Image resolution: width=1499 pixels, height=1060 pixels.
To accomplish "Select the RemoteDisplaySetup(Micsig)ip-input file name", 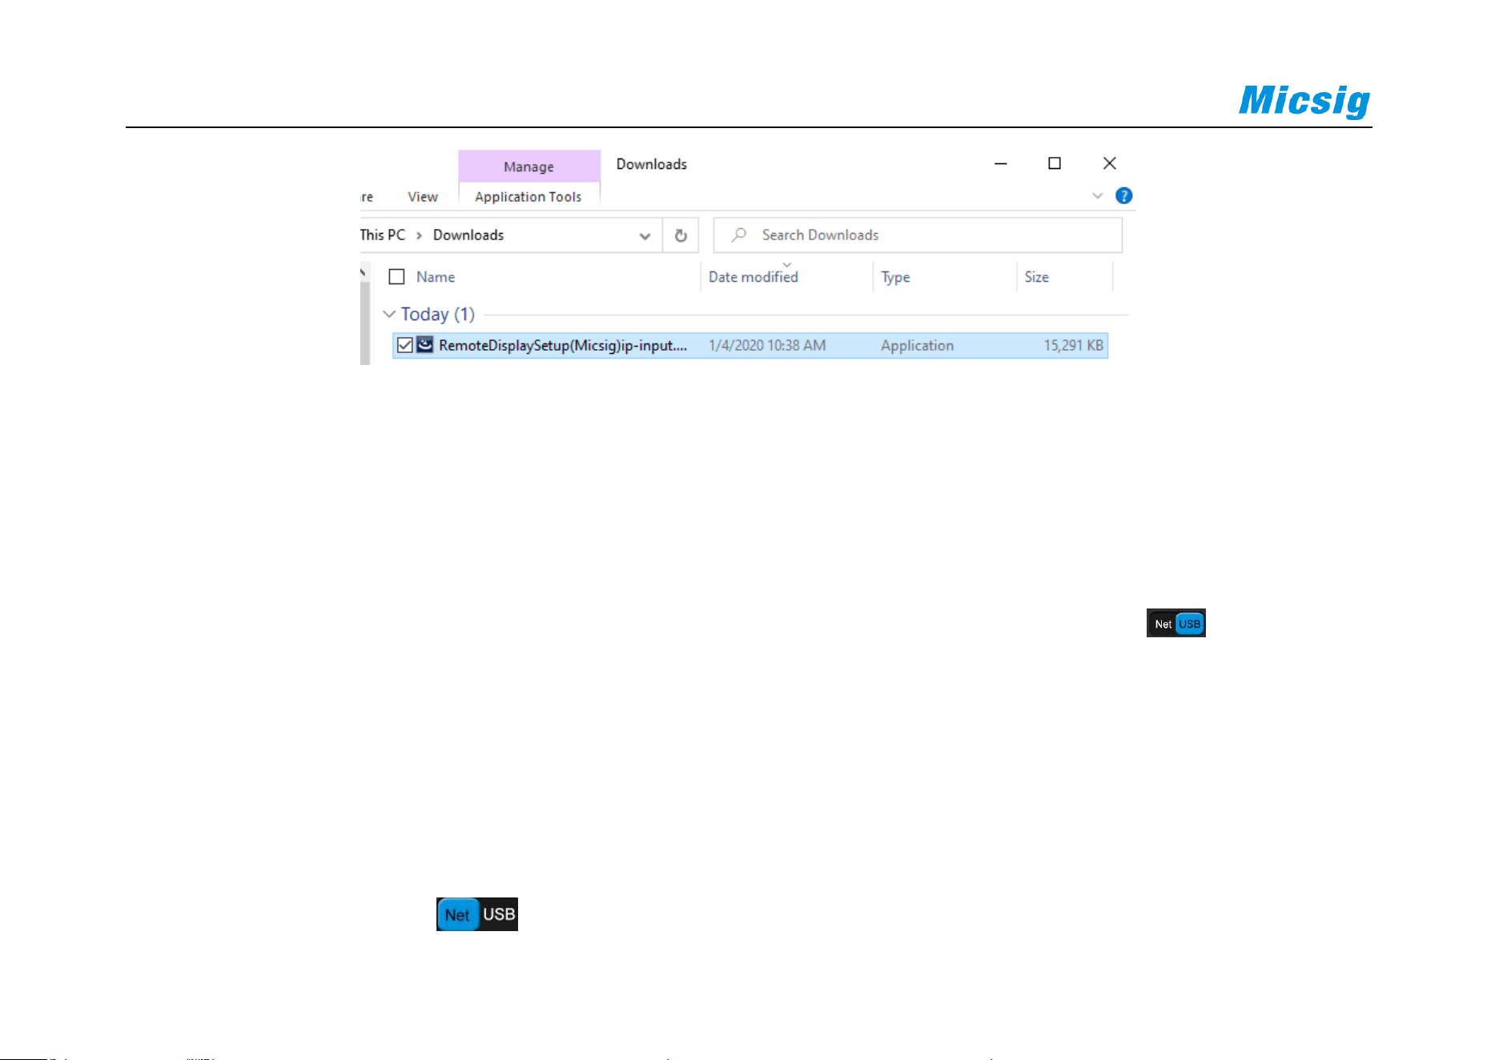I will [x=563, y=346].
